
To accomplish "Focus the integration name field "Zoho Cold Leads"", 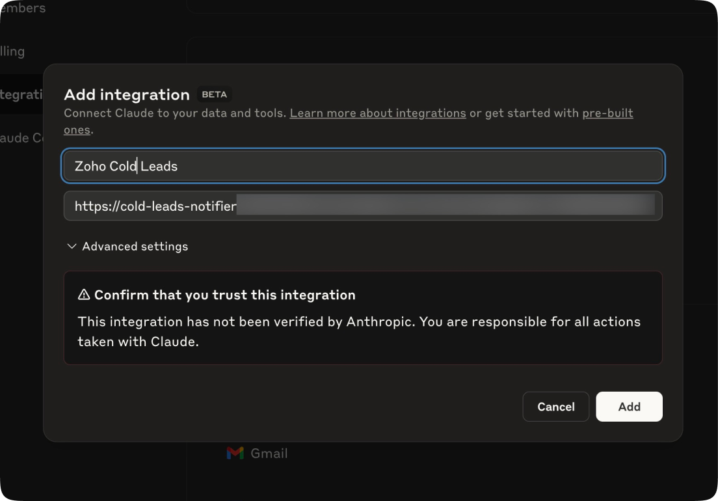I will [x=363, y=166].
